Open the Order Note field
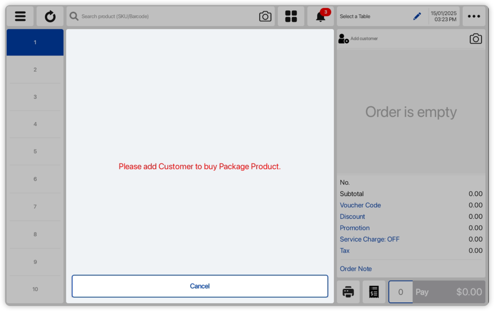This screenshot has height=311, width=494. 355,269
